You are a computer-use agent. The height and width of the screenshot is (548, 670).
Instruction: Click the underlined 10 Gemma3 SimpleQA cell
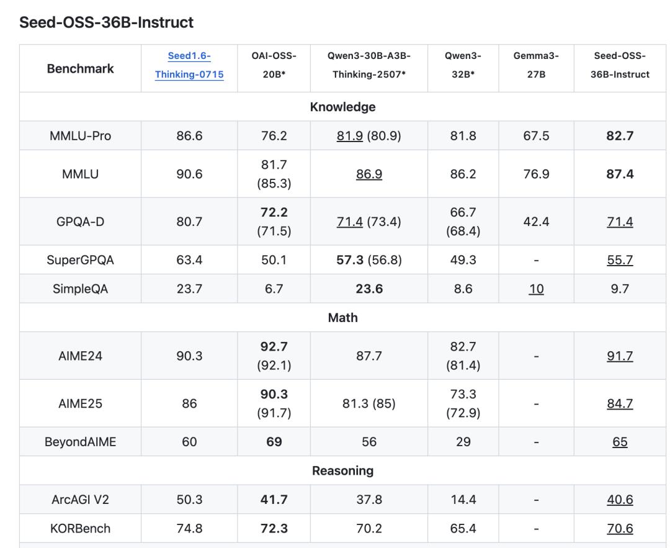536,289
